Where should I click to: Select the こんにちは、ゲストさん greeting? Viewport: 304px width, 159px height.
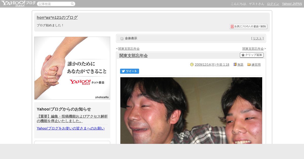point(247,4)
